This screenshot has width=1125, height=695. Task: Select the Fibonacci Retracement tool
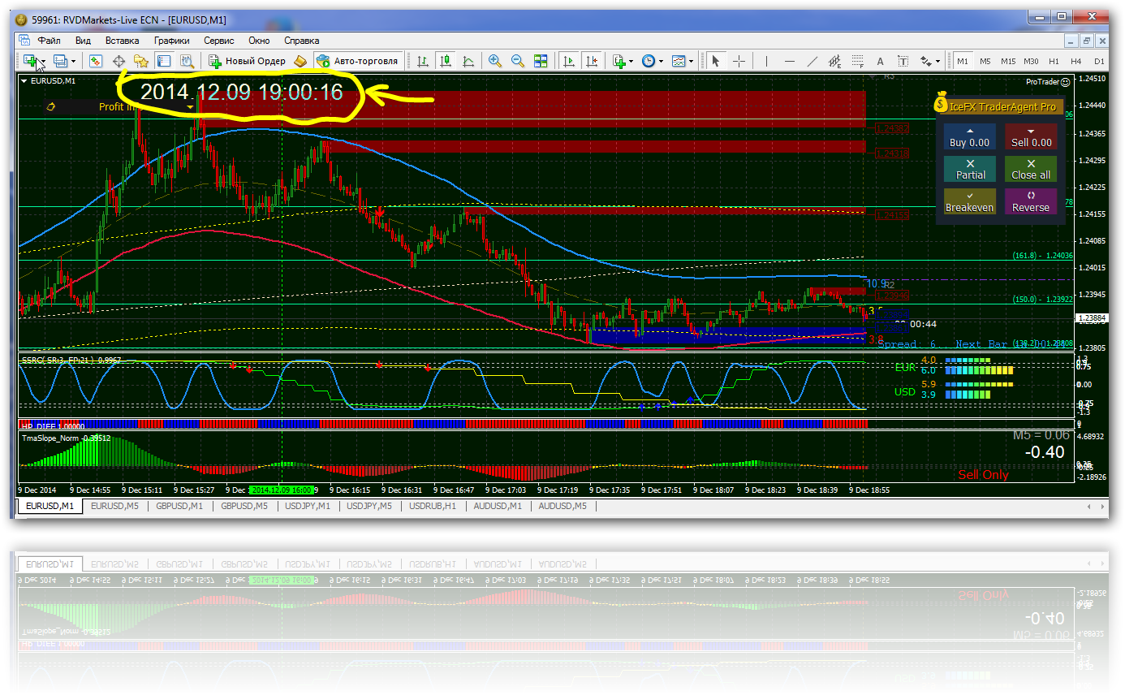tap(857, 61)
